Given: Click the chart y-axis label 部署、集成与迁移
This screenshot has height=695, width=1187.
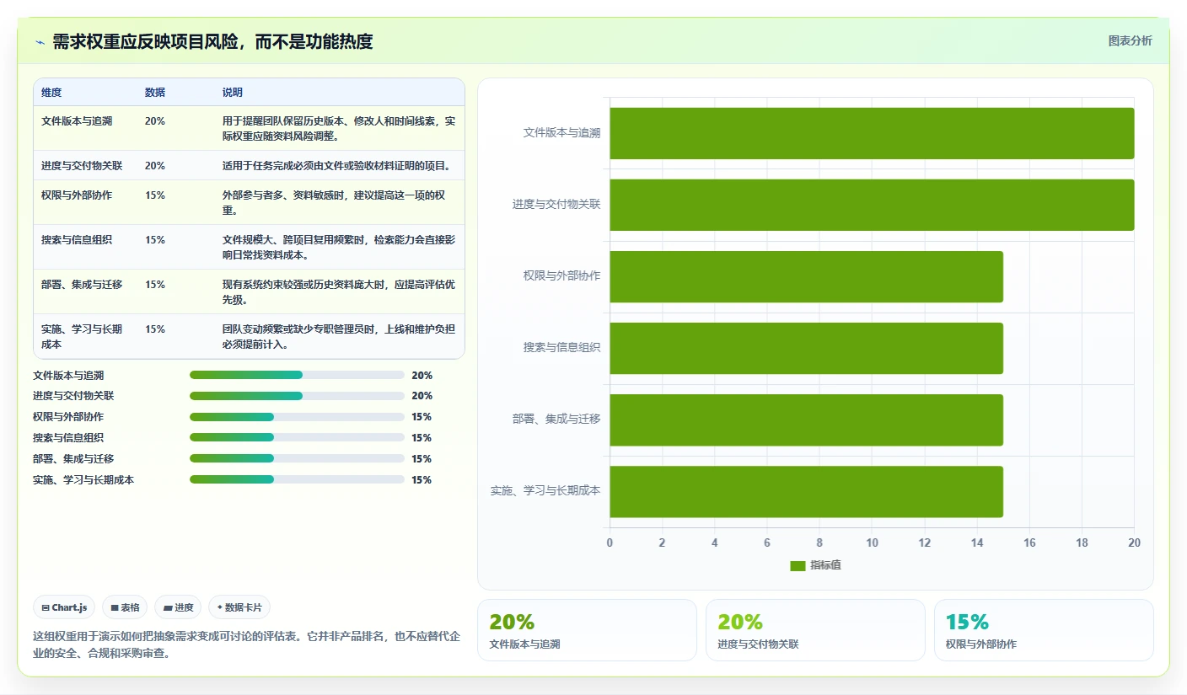Looking at the screenshot, I should click(556, 419).
